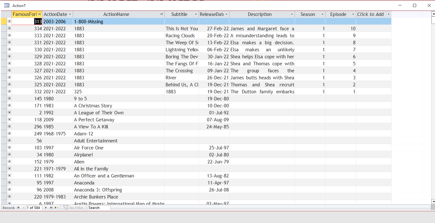Go back with the previous record arrow icon
This screenshot has height=223, width=435.
(x=24, y=207)
